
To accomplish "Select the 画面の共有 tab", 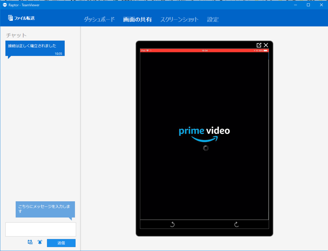I will pyautogui.click(x=137, y=19).
